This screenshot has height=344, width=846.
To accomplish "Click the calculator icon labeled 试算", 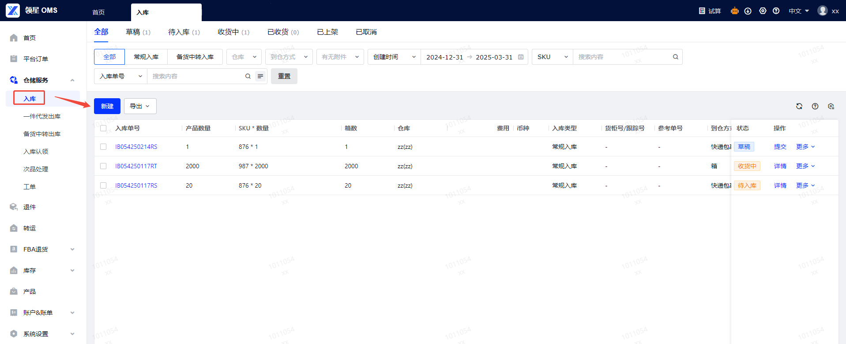I will 710,11.
